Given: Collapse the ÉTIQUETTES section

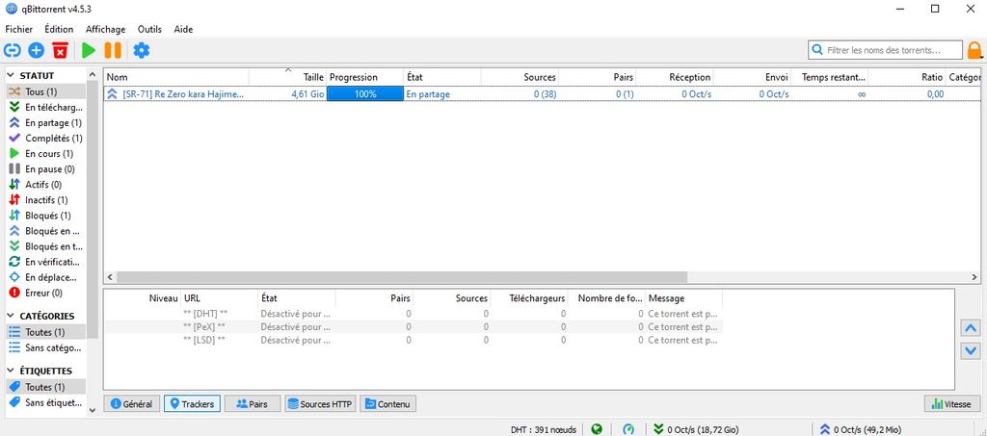Looking at the screenshot, I should (x=12, y=371).
